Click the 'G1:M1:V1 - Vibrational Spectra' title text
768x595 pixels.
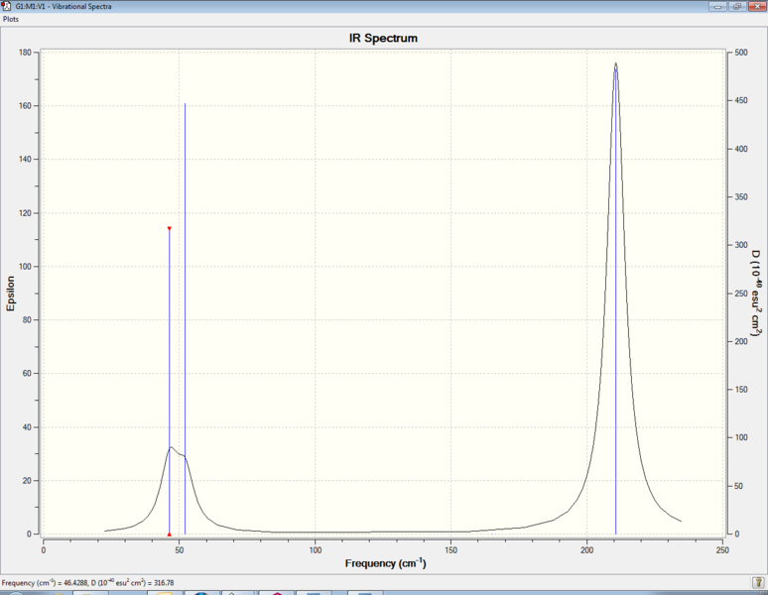(x=64, y=6)
